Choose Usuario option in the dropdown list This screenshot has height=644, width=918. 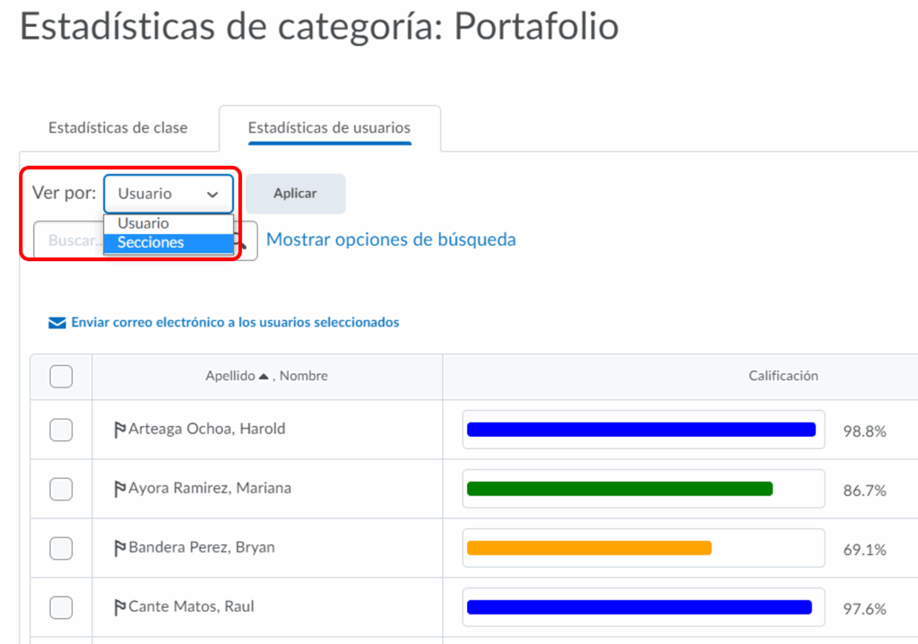[x=169, y=223]
